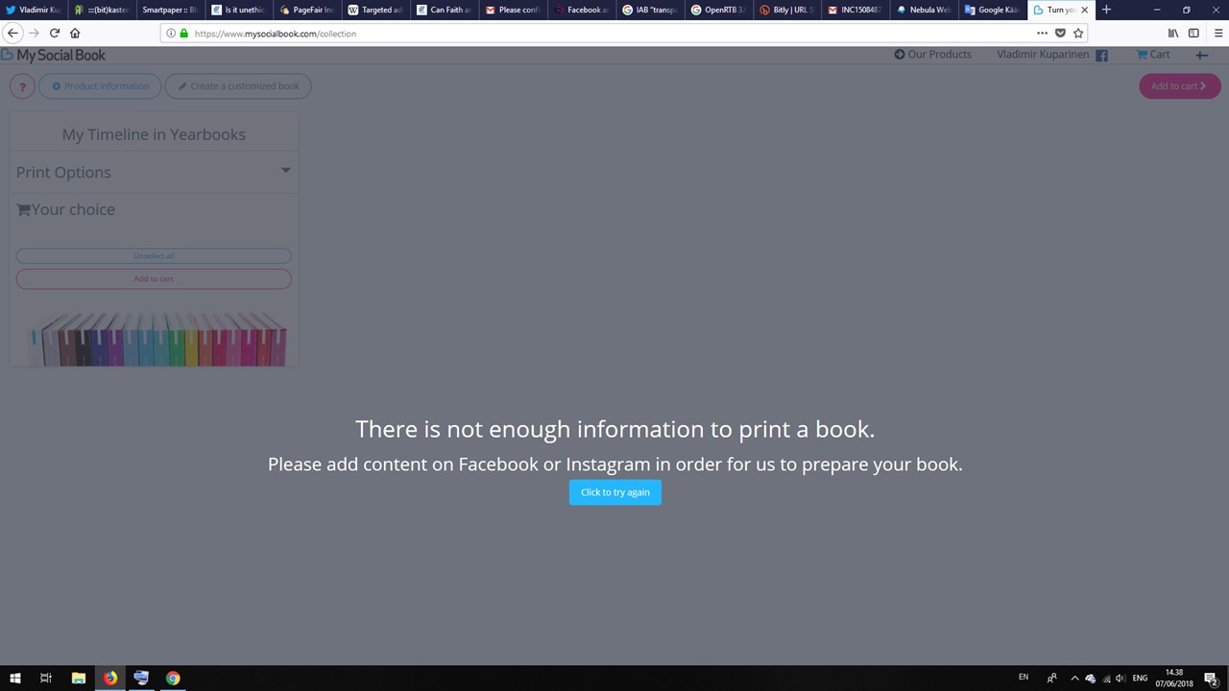1229x691 pixels.
Task: Open Google Chrome from the taskbar
Action: click(173, 678)
